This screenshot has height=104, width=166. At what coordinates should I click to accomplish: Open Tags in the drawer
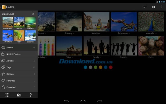coord(19,67)
